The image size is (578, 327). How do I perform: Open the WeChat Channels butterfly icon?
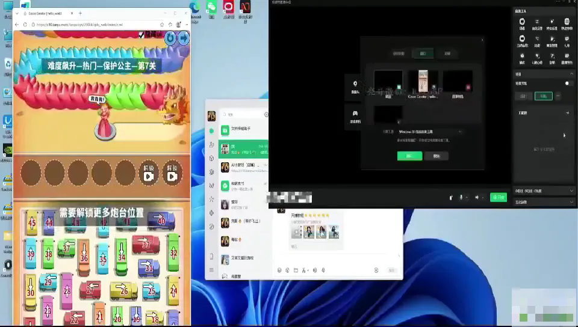(x=211, y=185)
